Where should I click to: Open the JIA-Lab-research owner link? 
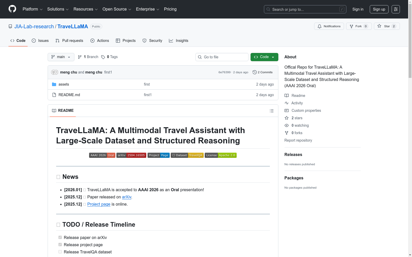click(34, 26)
